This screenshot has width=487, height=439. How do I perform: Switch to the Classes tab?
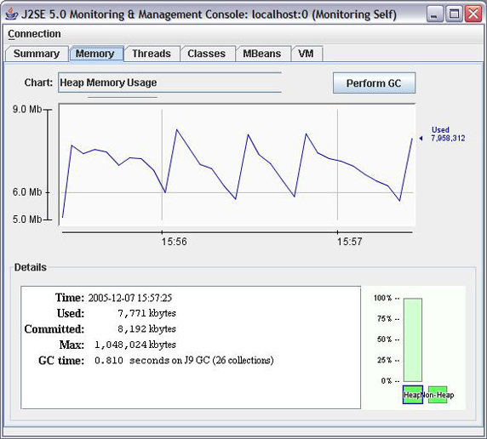207,54
